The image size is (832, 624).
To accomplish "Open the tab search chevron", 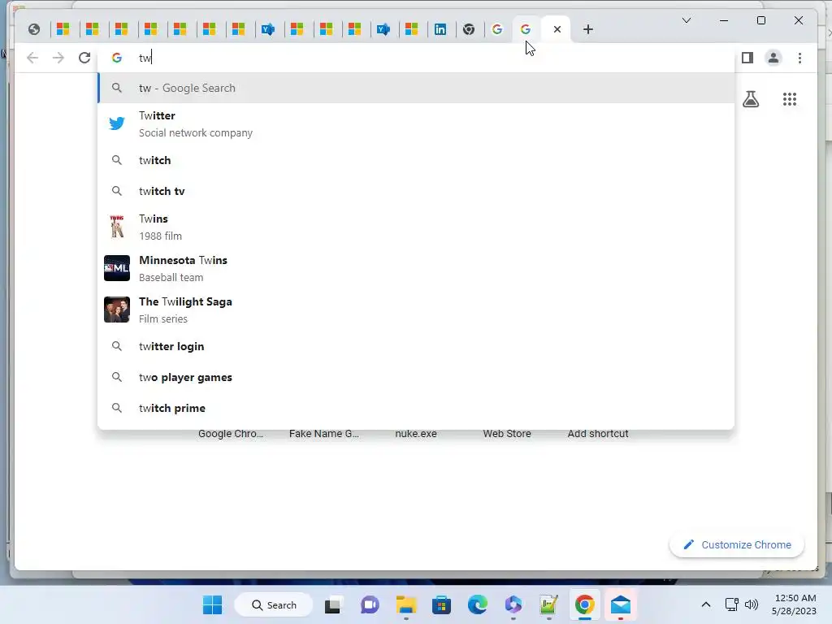I will (686, 20).
